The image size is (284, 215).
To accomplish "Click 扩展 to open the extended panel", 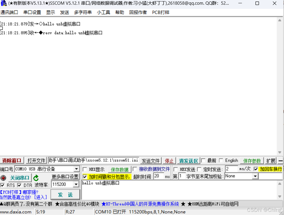I will point(270,161).
